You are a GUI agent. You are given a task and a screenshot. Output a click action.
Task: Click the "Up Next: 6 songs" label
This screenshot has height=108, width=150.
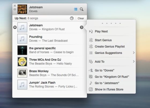pos(26,18)
